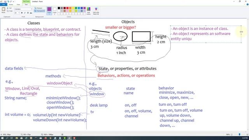The height and width of the screenshot is (140, 249).
Task: Toggle Strikethrough text formatting
Action: coord(31,13)
